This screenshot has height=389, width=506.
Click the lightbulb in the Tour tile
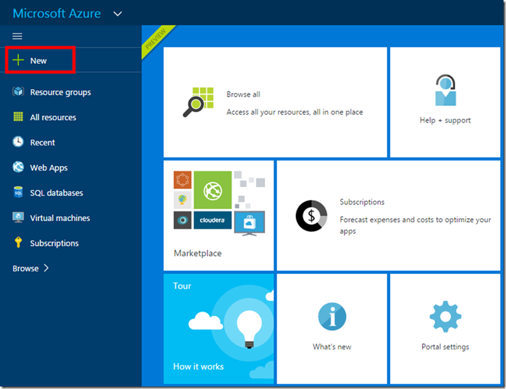(249, 329)
